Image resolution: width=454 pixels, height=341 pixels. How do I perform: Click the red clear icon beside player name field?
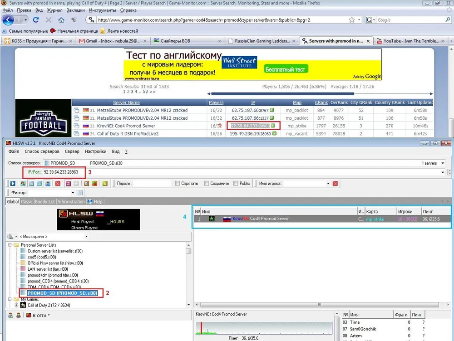[x=335, y=184]
